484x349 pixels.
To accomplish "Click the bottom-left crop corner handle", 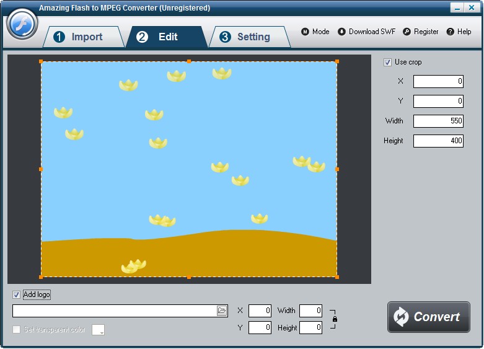I will (41, 277).
